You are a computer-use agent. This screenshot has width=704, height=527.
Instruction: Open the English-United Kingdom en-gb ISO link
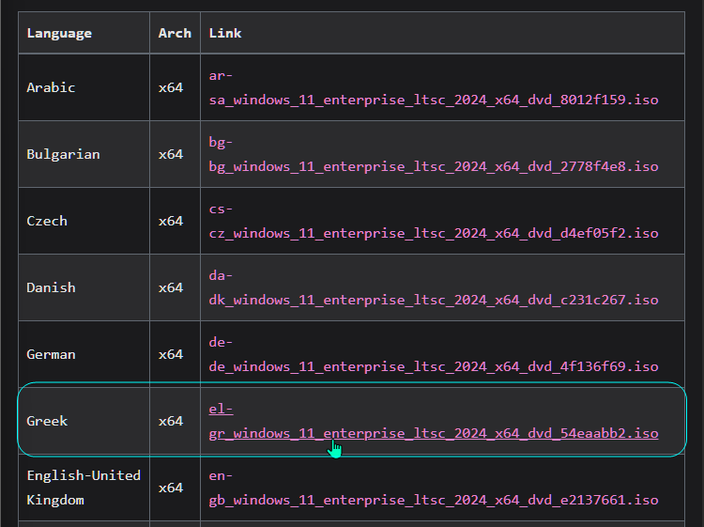click(434, 488)
